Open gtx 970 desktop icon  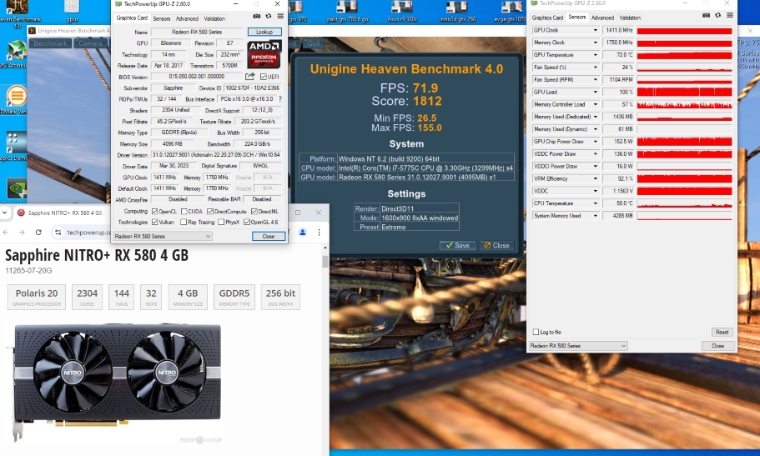pyautogui.click(x=296, y=12)
